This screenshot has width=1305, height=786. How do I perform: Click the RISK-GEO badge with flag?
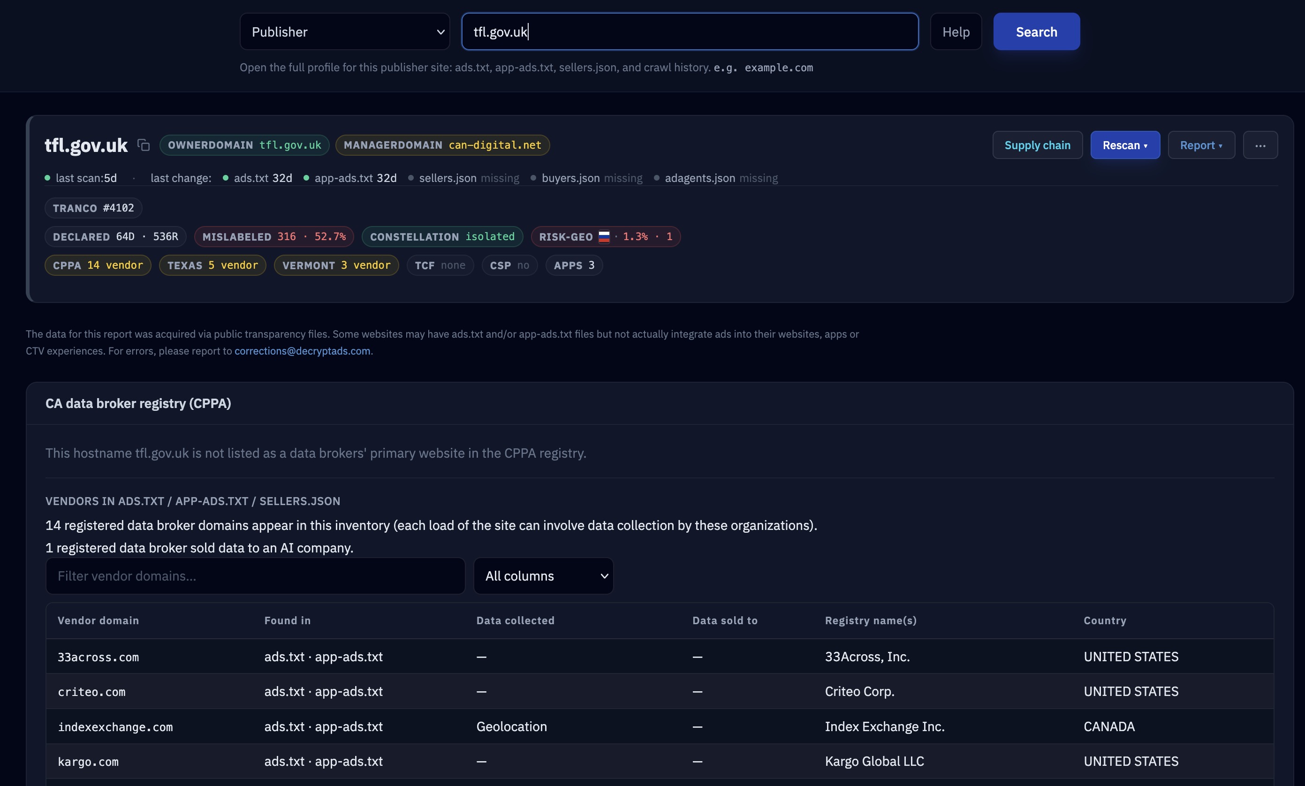(x=606, y=237)
